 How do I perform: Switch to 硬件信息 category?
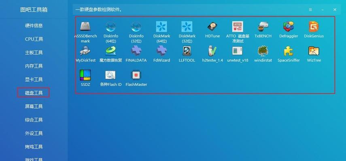click(34, 26)
